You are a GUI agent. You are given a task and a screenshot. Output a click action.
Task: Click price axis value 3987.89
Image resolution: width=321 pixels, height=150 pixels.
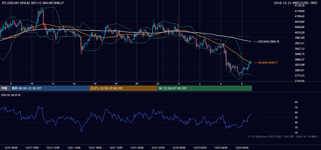[x=300, y=38]
